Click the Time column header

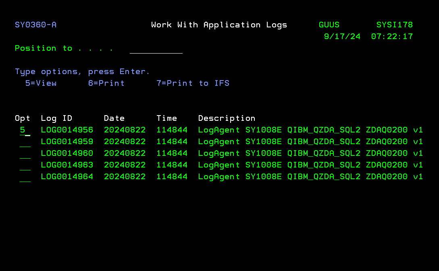(x=166, y=118)
